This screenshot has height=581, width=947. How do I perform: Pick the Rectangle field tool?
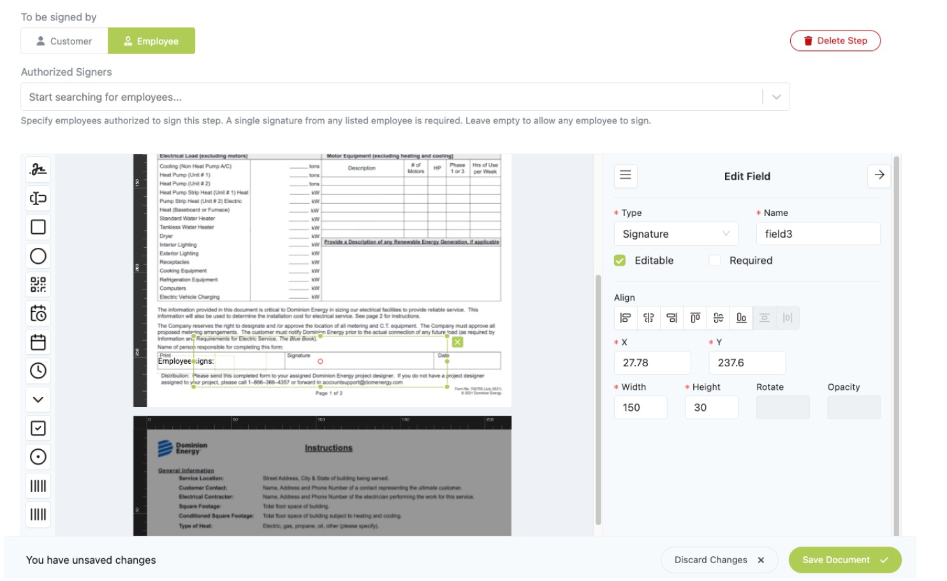coord(38,227)
